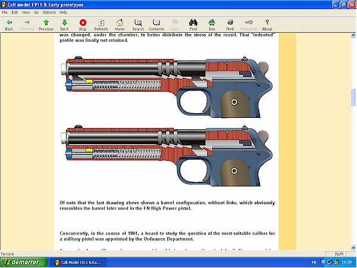357x268 pixels.
Task: Click the vertical scrollbar down arrow
Action: pyautogui.click(x=353, y=247)
